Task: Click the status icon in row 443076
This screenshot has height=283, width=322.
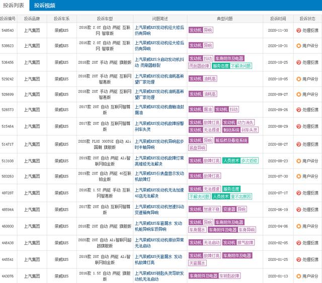Action: coord(298,276)
